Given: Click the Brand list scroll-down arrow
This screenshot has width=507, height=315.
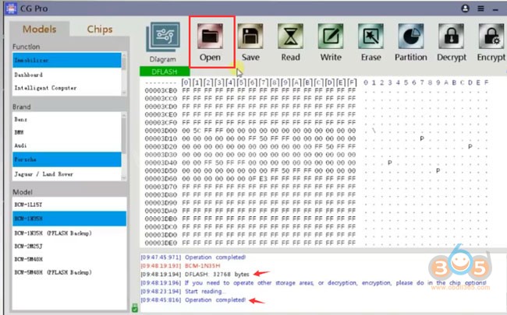Looking at the screenshot, I should (124, 177).
